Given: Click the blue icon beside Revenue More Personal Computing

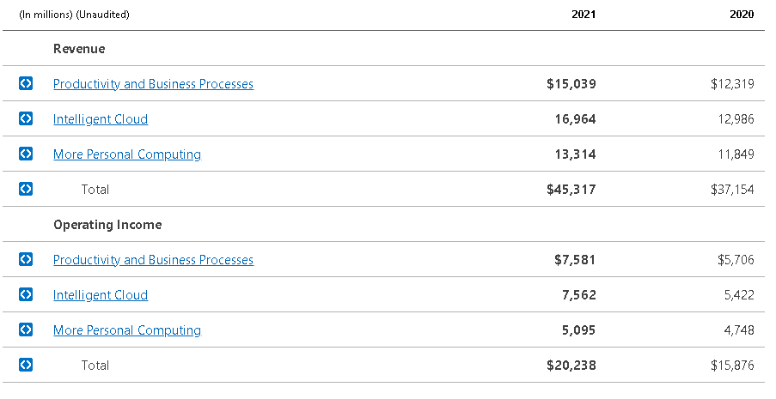Looking at the screenshot, I should tap(26, 154).
